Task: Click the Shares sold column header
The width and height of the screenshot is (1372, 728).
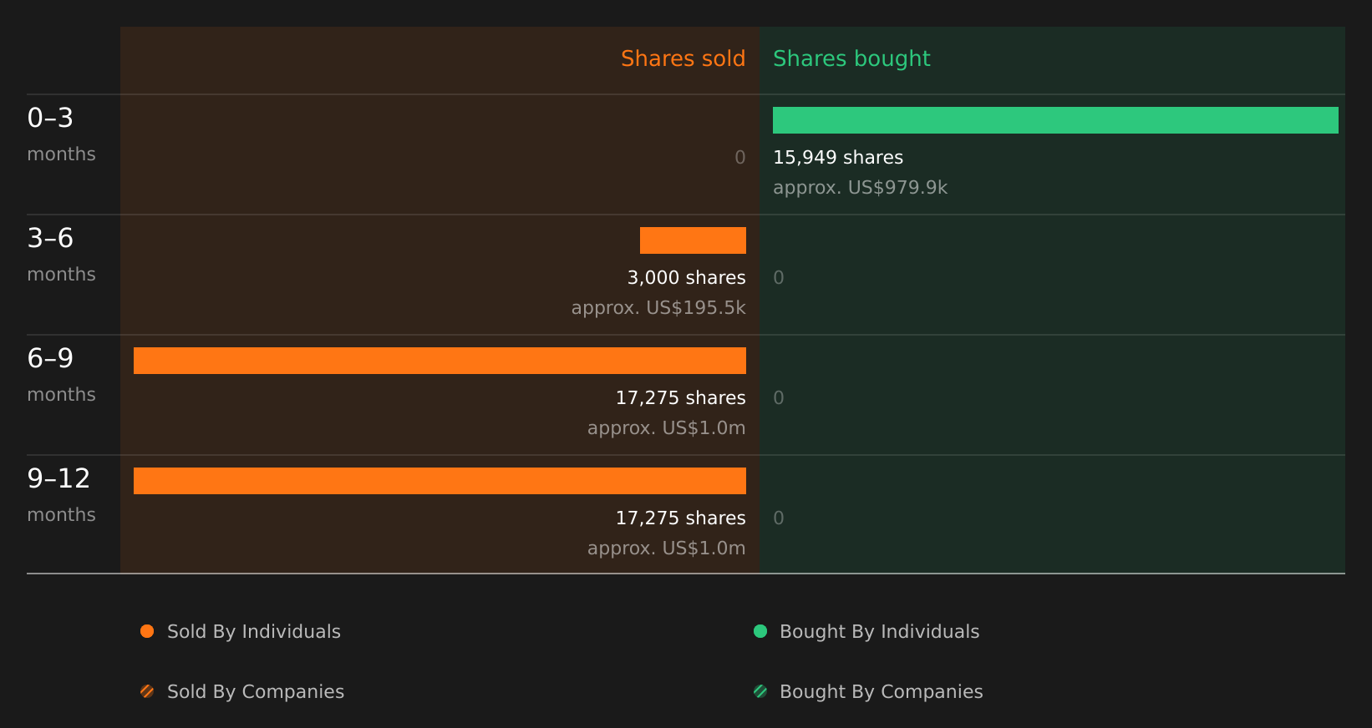Action: coord(683,58)
